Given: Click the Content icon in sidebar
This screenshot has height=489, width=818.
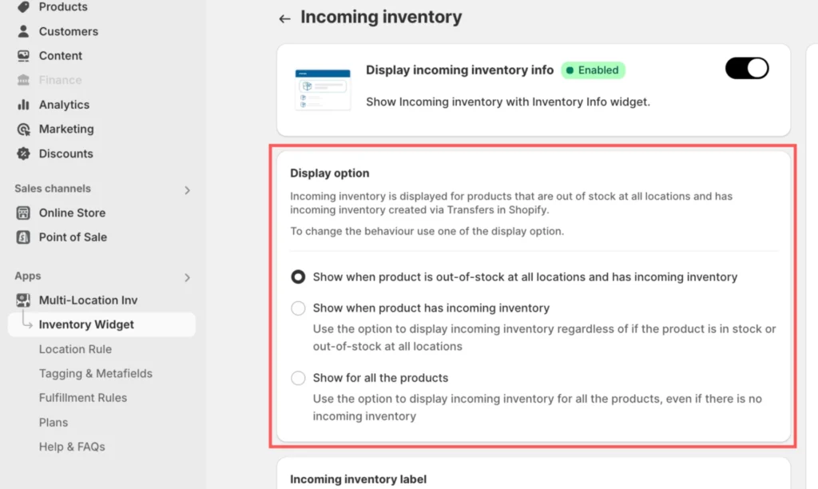Looking at the screenshot, I should [23, 56].
